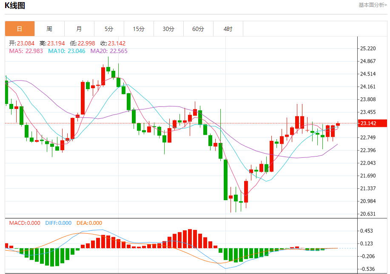
Task: Click the -0.206 MACD axis label
Action: [x=367, y=256]
